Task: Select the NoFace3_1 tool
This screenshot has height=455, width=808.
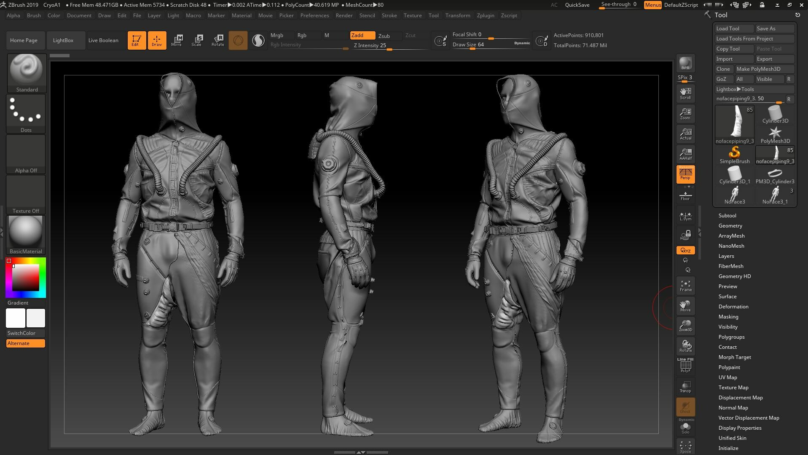Action: (775, 195)
